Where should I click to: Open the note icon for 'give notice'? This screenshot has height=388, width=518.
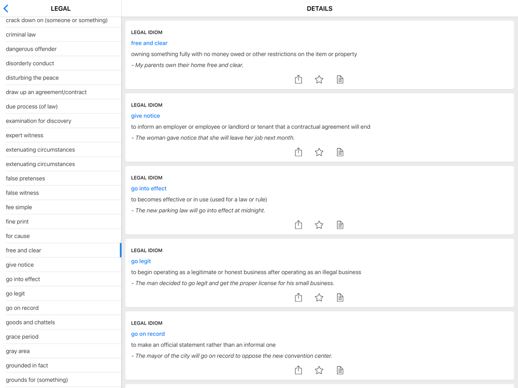(340, 152)
